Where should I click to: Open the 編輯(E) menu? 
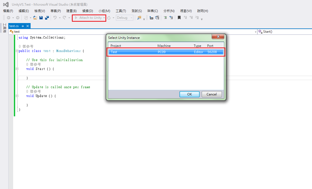point(24,11)
